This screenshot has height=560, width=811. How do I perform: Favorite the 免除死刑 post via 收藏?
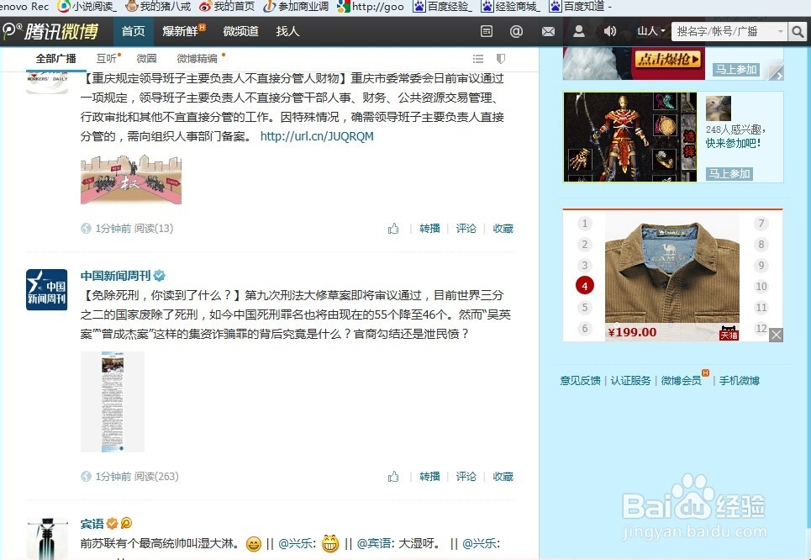coord(503,476)
